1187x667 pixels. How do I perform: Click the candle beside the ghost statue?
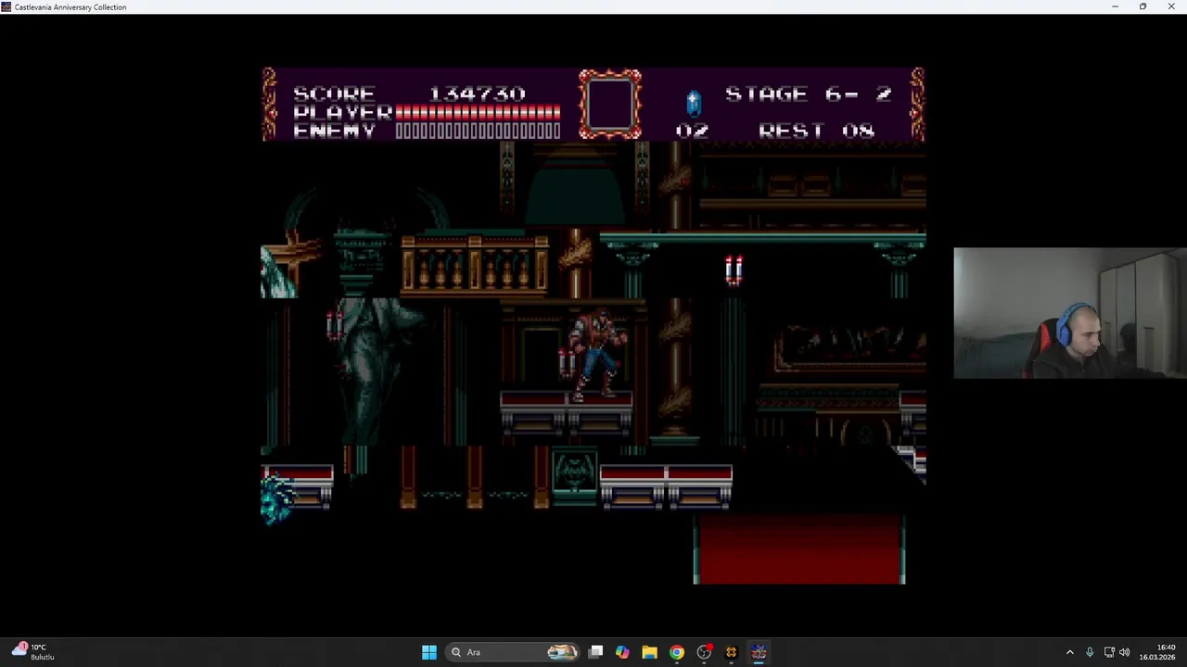(x=334, y=326)
